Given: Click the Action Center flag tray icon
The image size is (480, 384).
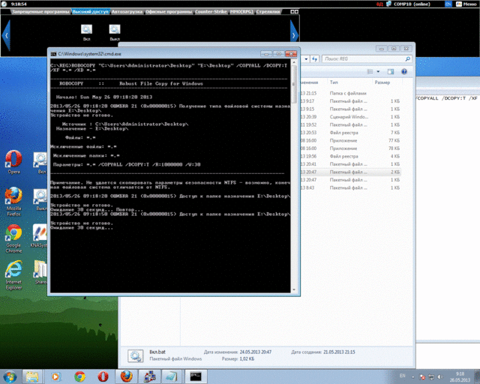Looking at the screenshot, I should pyautogui.click(x=422, y=377).
